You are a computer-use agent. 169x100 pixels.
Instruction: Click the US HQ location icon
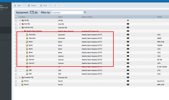(x=23, y=20)
